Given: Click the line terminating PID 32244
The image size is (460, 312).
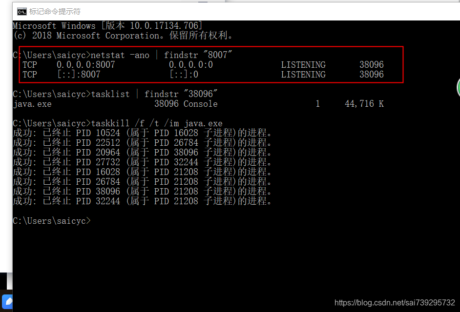Looking at the screenshot, I should [x=142, y=201].
